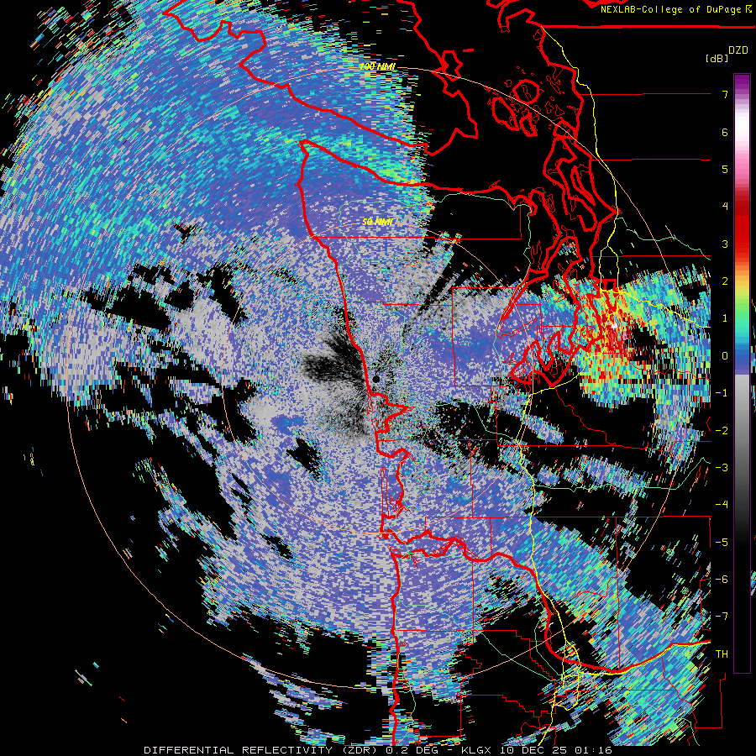Click the -5 value on color scale
This screenshot has height=756, width=756.
(722, 542)
